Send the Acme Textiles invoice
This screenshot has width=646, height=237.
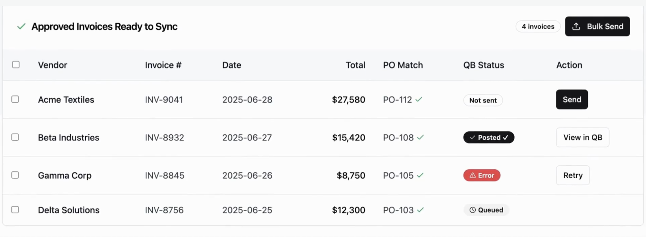coord(572,99)
